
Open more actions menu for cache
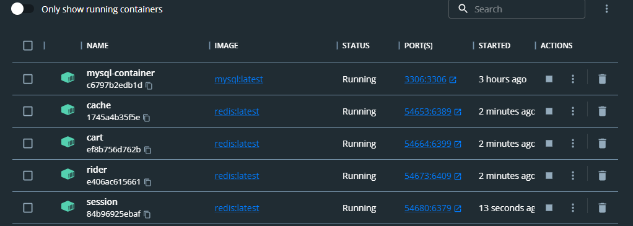tap(572, 111)
